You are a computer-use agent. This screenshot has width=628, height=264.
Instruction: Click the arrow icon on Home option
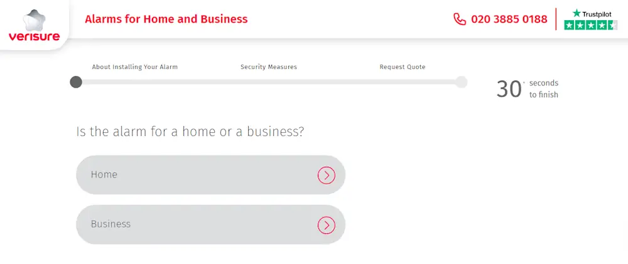pos(326,175)
